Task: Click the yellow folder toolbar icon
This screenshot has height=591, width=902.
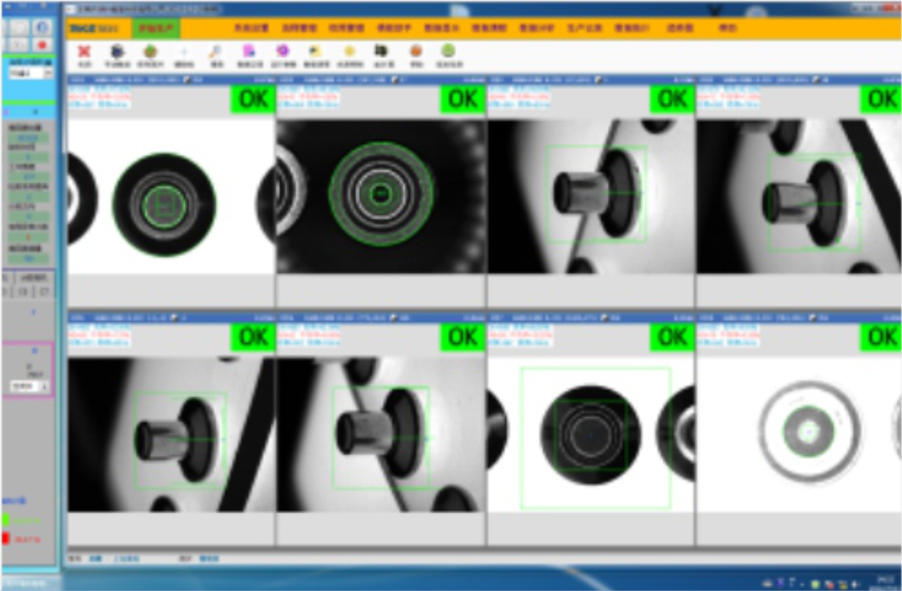Action: click(315, 51)
